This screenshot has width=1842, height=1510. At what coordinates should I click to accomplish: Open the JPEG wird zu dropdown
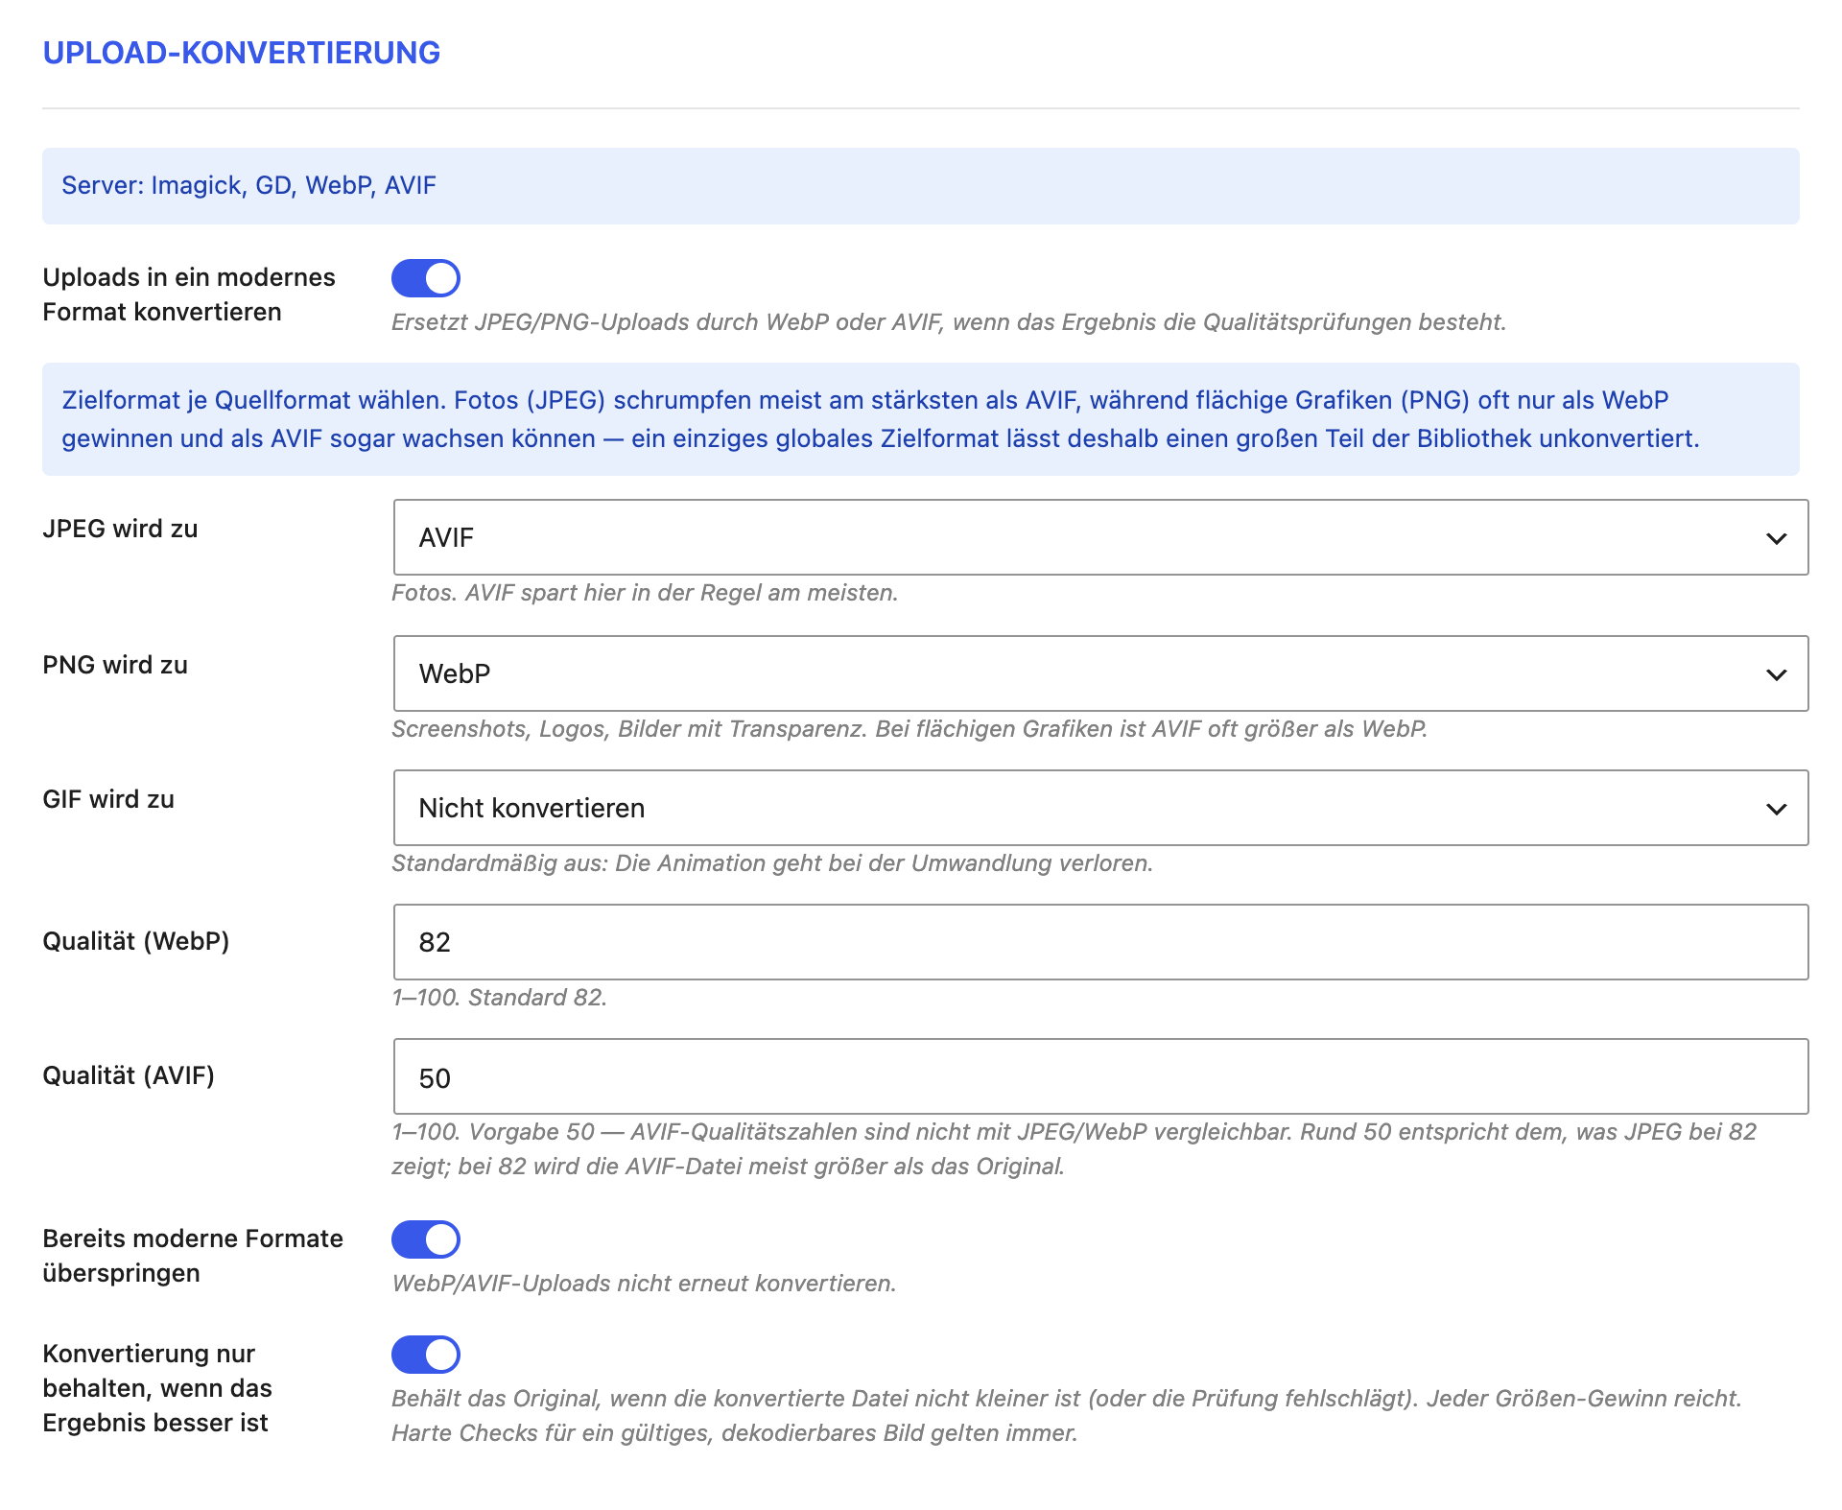1100,537
